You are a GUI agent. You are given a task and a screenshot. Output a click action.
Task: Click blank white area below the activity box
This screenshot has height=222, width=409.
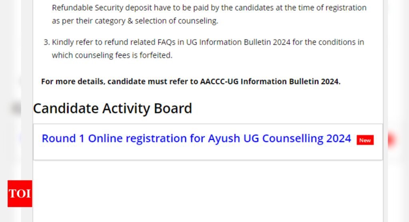coord(208,191)
